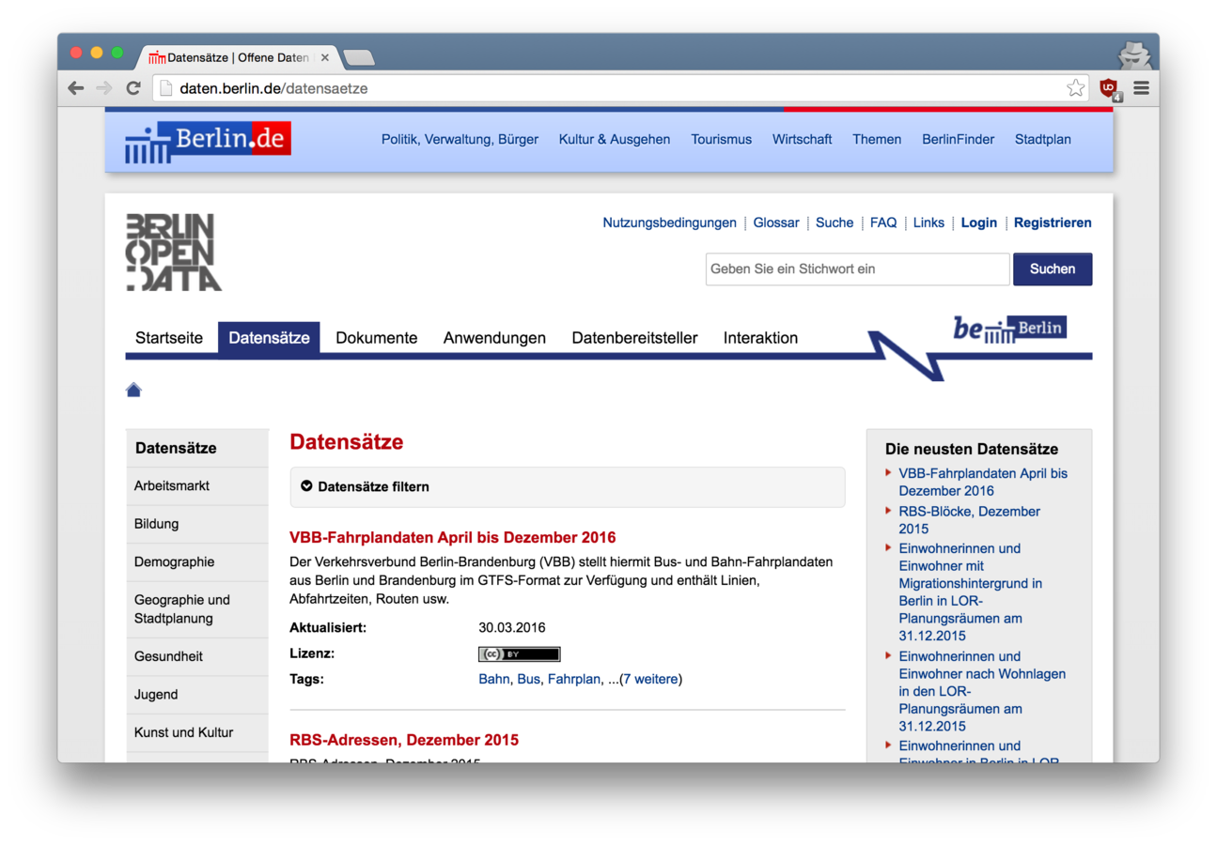This screenshot has width=1217, height=845.
Task: Click the incognito spy icon
Action: [x=1133, y=54]
